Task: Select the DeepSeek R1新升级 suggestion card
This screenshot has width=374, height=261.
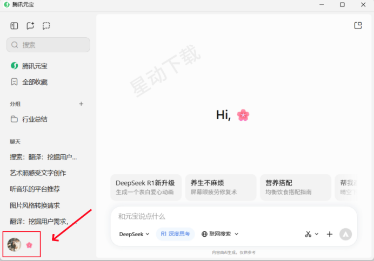Action: click(x=146, y=188)
